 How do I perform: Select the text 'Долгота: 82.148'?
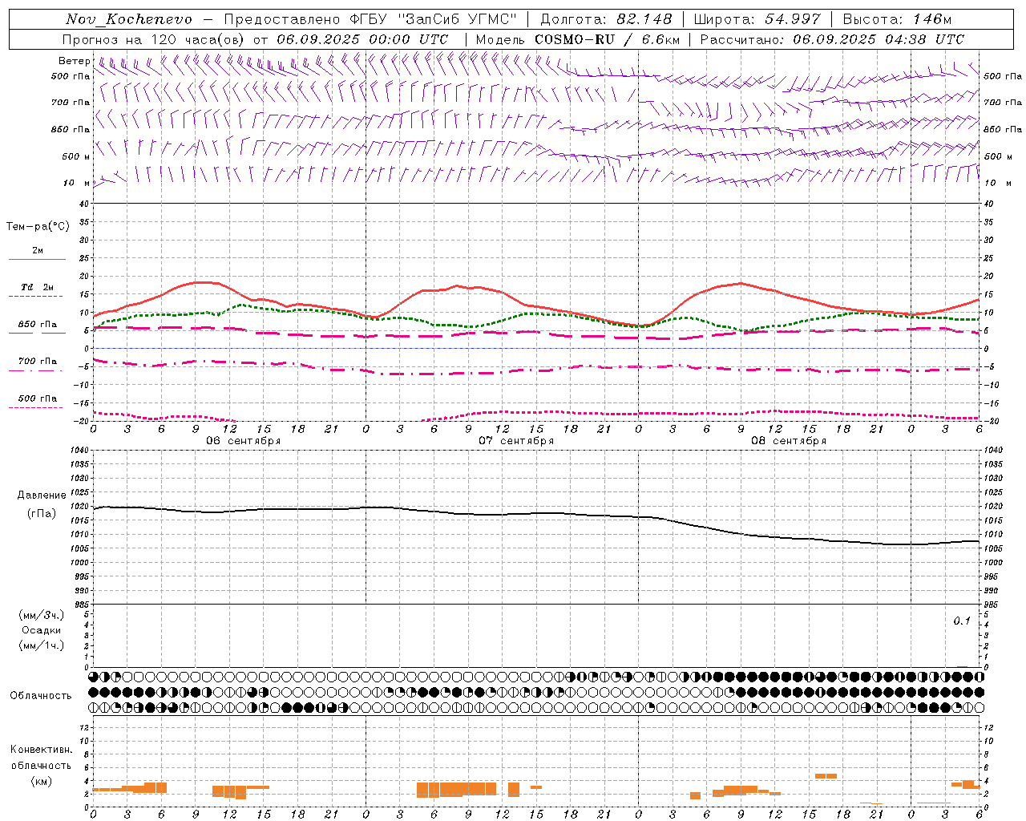pyautogui.click(x=607, y=19)
